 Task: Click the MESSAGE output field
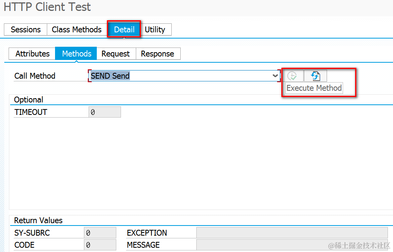[292, 245]
